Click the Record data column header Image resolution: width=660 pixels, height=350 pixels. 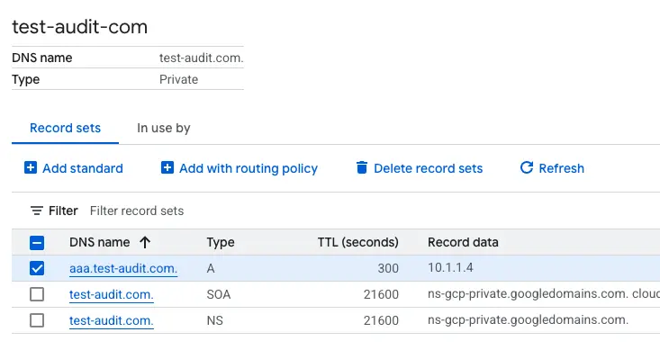click(x=463, y=242)
